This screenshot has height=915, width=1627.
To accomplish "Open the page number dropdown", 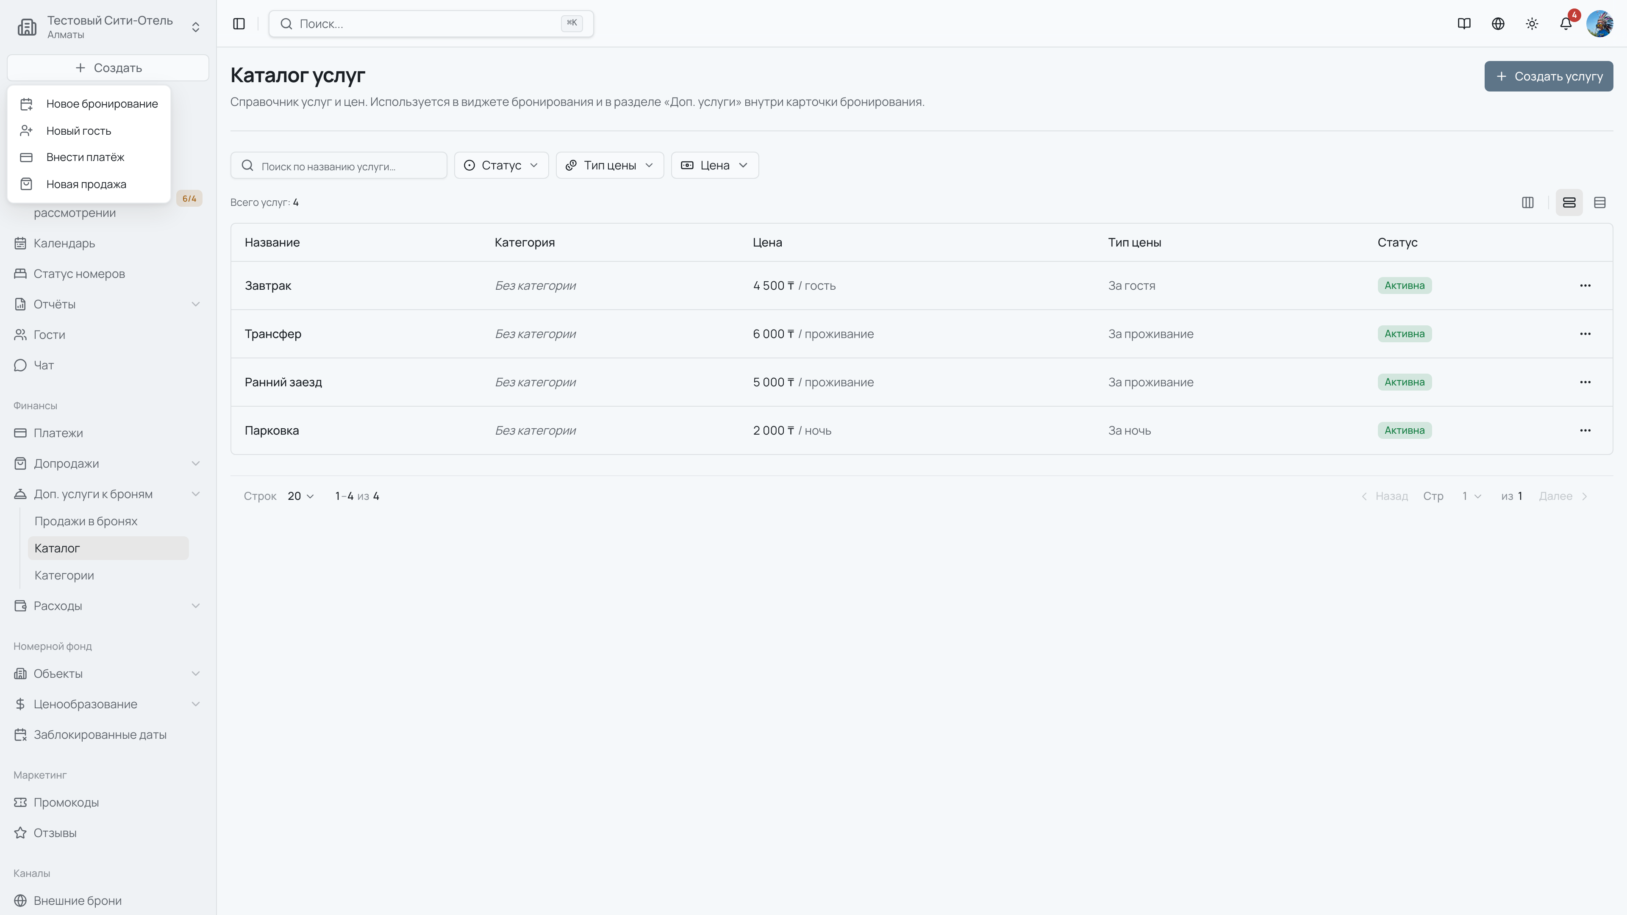I will [1472, 496].
